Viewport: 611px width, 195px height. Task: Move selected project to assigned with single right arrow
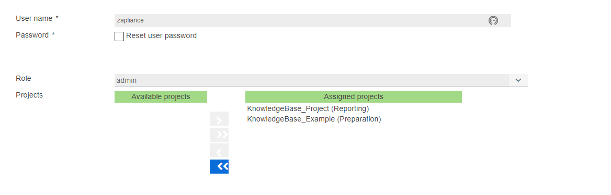point(219,119)
